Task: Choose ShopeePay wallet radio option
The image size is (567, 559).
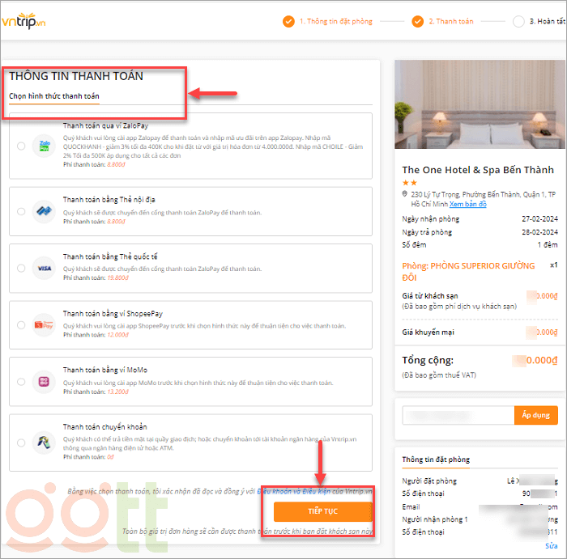Action: pyautogui.click(x=21, y=325)
